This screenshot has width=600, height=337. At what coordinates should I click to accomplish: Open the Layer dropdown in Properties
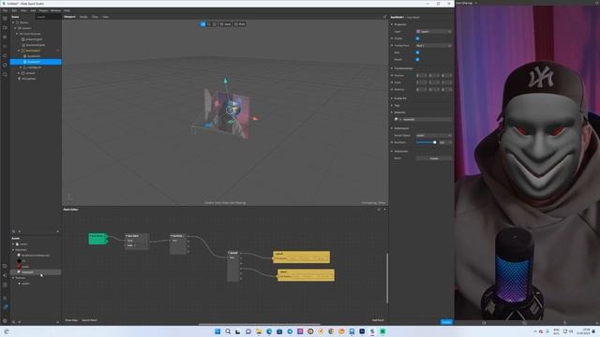coord(433,31)
